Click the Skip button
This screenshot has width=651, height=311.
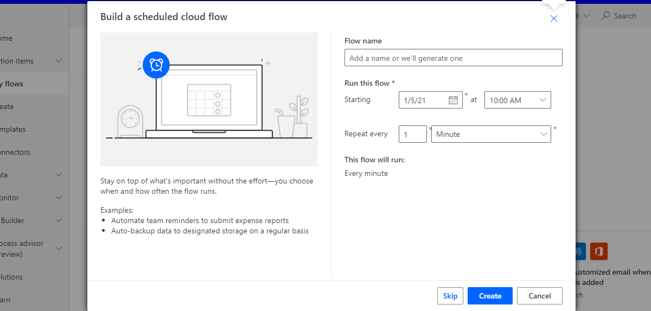(x=450, y=296)
